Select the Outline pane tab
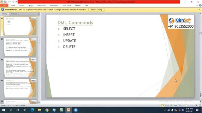Image resolution: width=202 pixels, height=113 pixels. 14,14
